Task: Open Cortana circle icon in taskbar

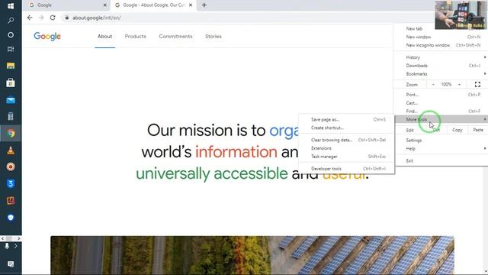Action: [x=11, y=34]
